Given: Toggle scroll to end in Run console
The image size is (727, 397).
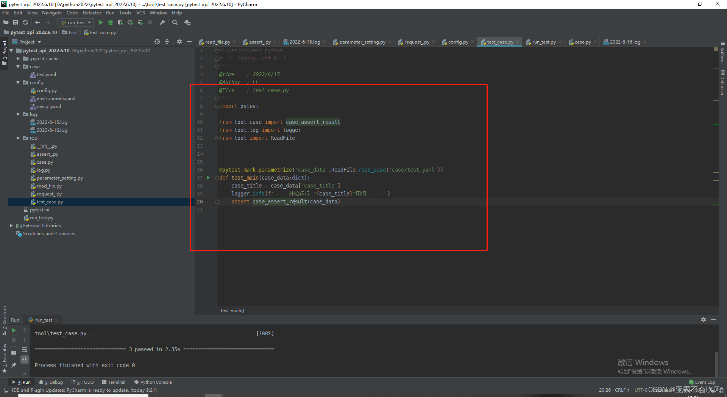Looking at the screenshot, I should coord(25,359).
